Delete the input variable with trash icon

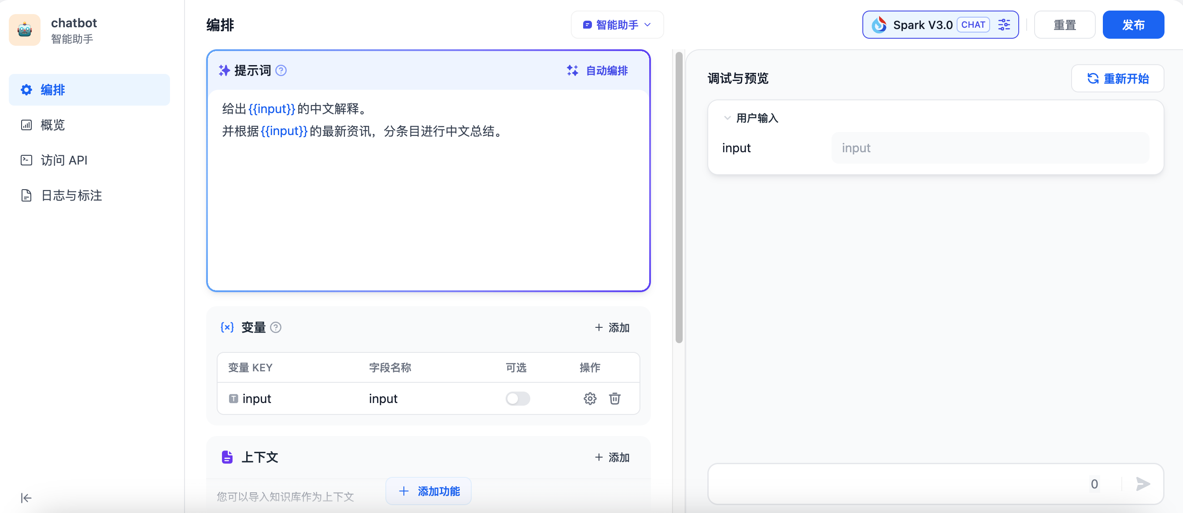click(x=614, y=398)
